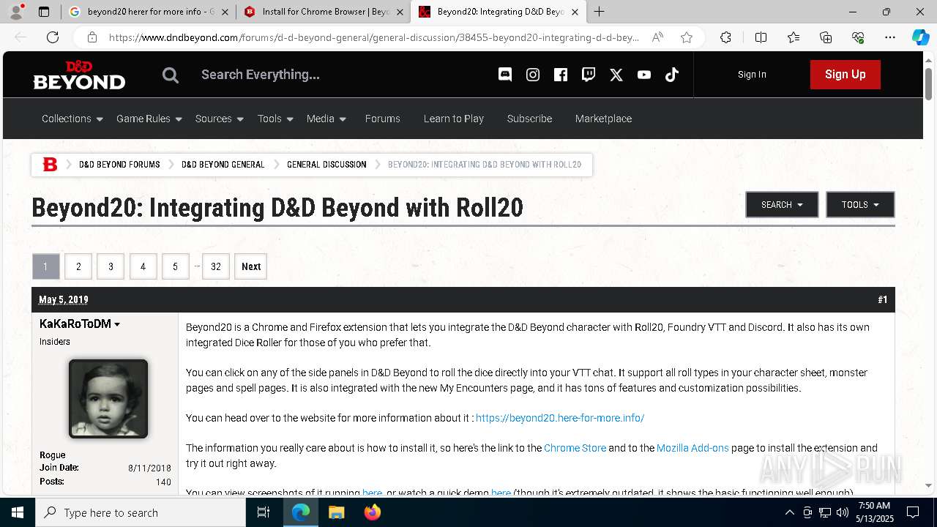
Task: Click the post #1 permalink
Action: coord(883,300)
